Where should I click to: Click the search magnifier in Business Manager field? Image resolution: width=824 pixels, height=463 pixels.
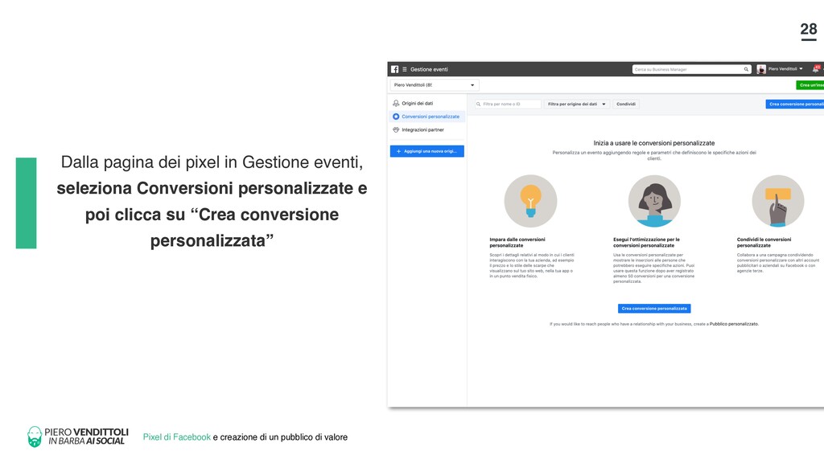[x=746, y=69]
